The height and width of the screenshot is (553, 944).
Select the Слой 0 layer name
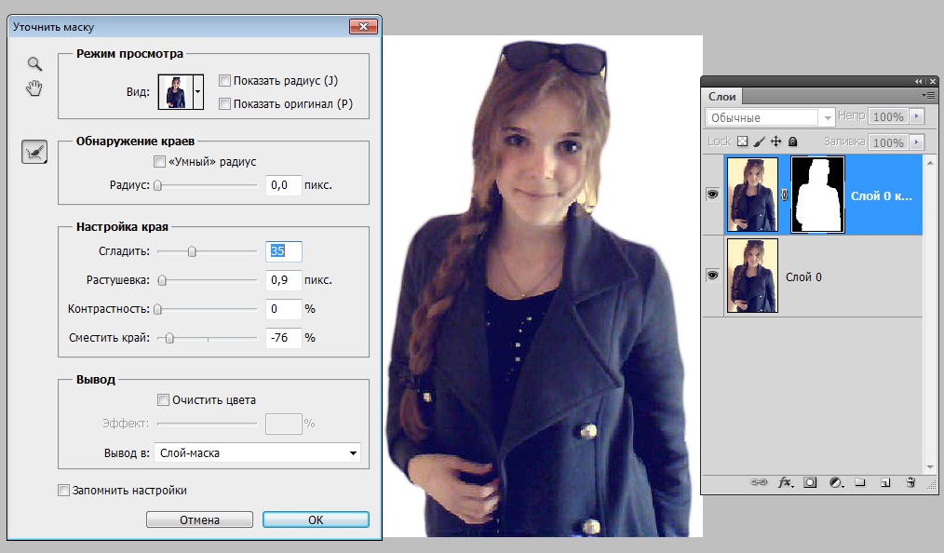803,276
